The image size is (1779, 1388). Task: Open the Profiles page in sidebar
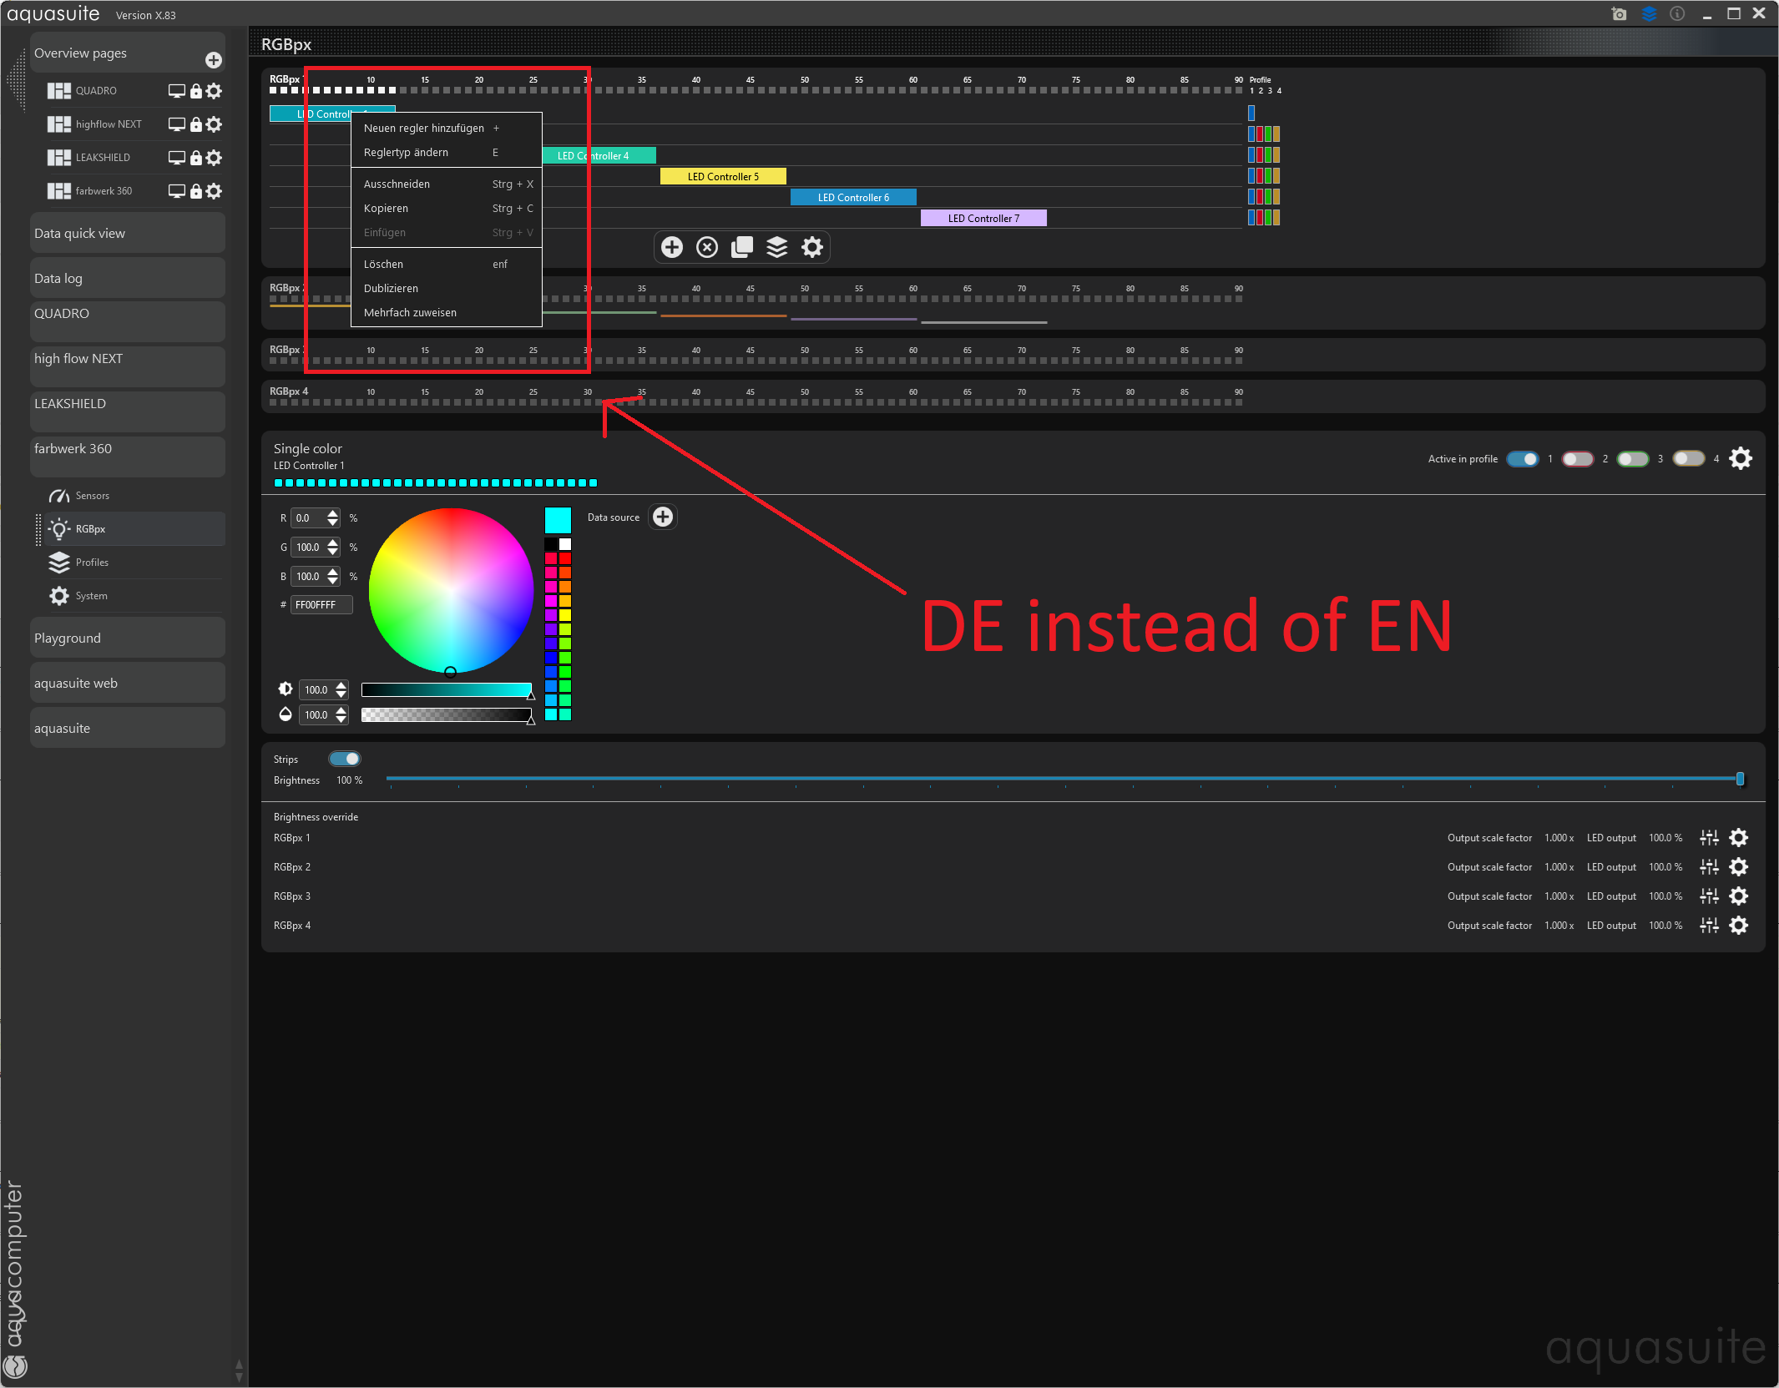click(x=92, y=563)
